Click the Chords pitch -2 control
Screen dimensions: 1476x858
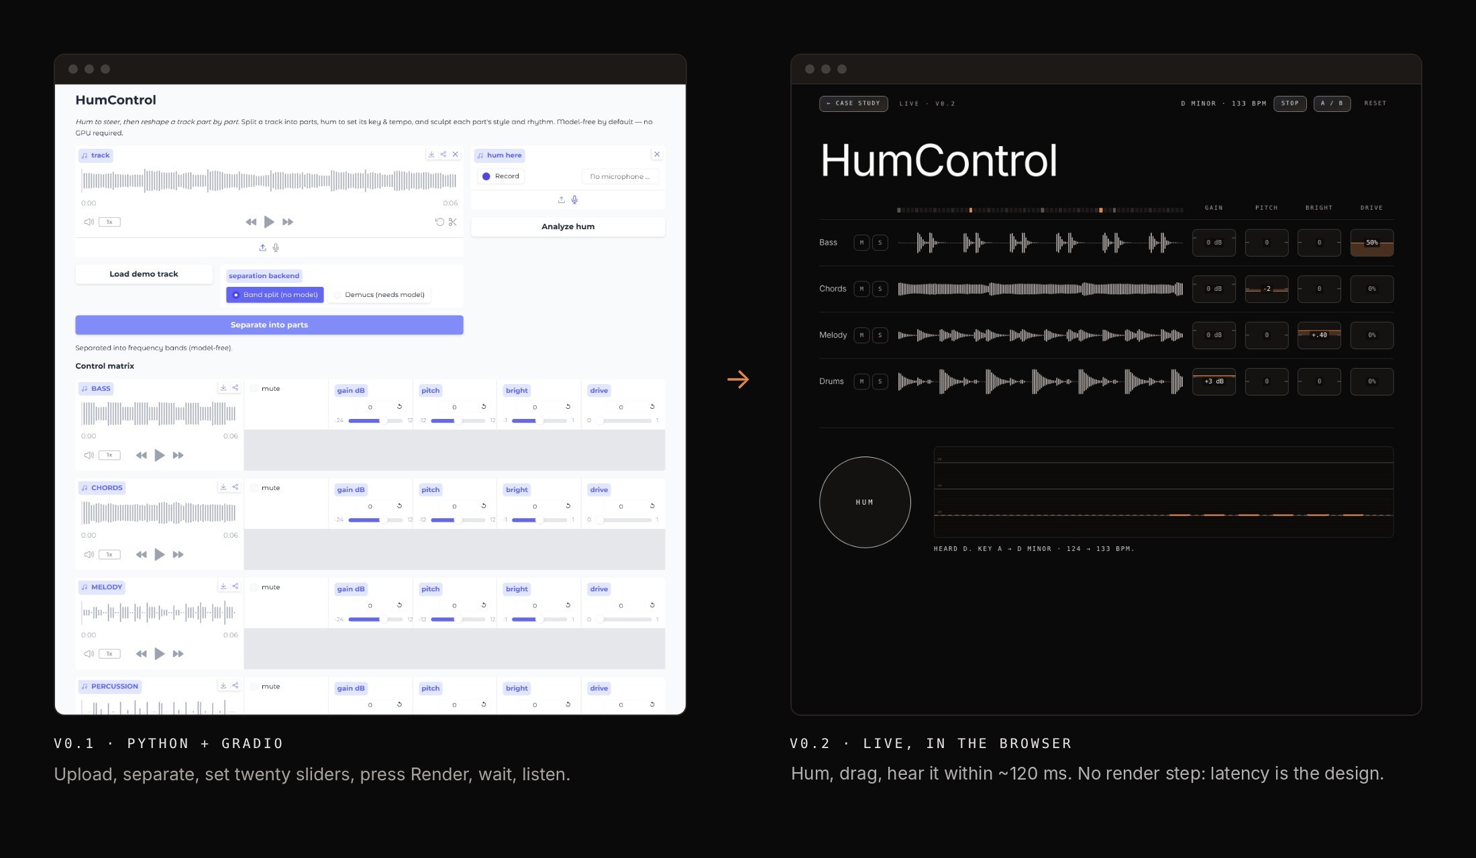tap(1267, 289)
